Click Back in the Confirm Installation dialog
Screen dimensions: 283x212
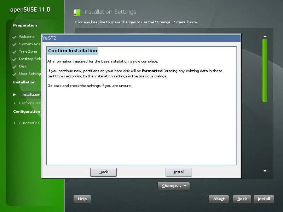pyautogui.click(x=103, y=172)
